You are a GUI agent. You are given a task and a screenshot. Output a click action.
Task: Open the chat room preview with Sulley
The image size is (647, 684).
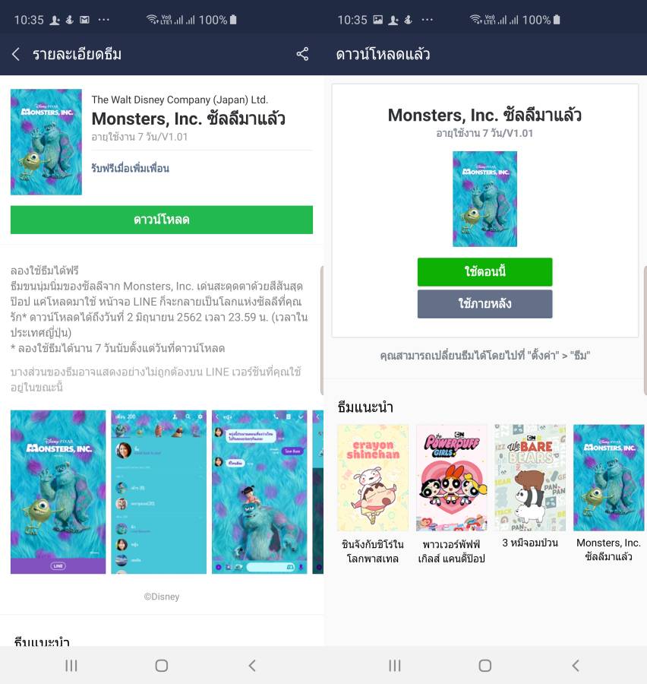click(260, 492)
